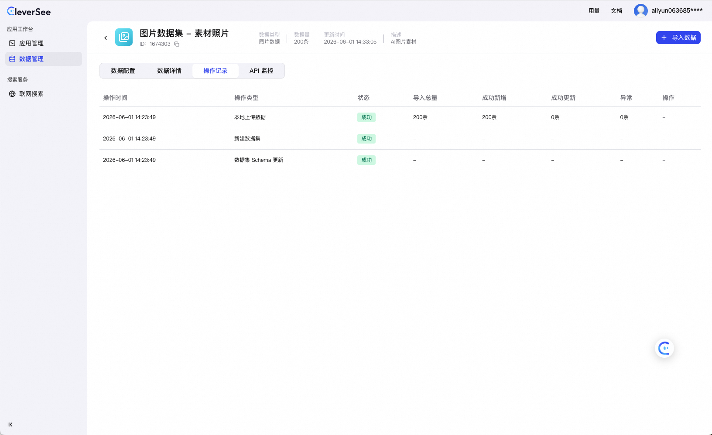Click the 联网搜索 globe icon
The image size is (712, 435).
tap(12, 94)
